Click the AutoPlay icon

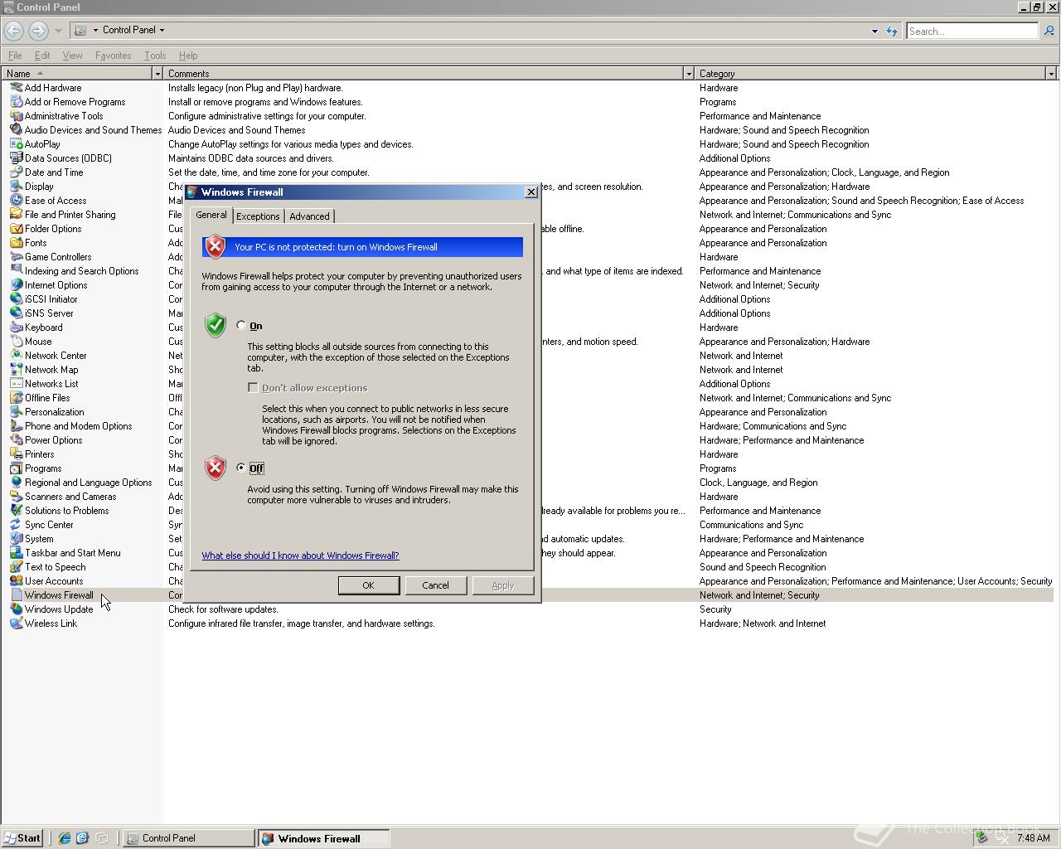[x=16, y=144]
